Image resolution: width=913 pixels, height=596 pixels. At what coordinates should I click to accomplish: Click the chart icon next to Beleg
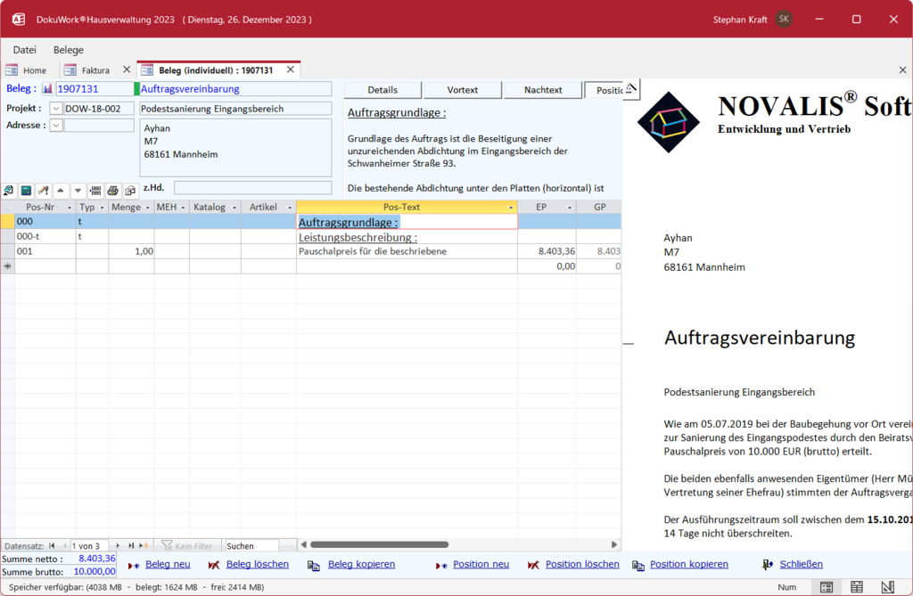[x=48, y=89]
